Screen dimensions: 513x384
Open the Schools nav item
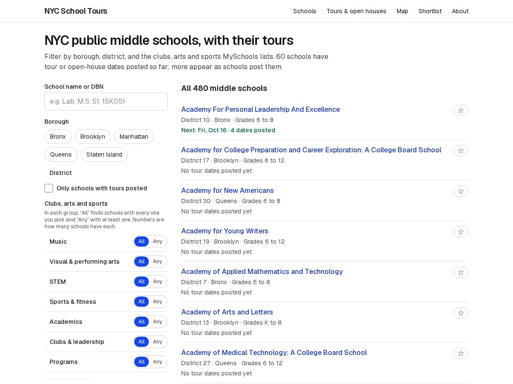pos(305,11)
